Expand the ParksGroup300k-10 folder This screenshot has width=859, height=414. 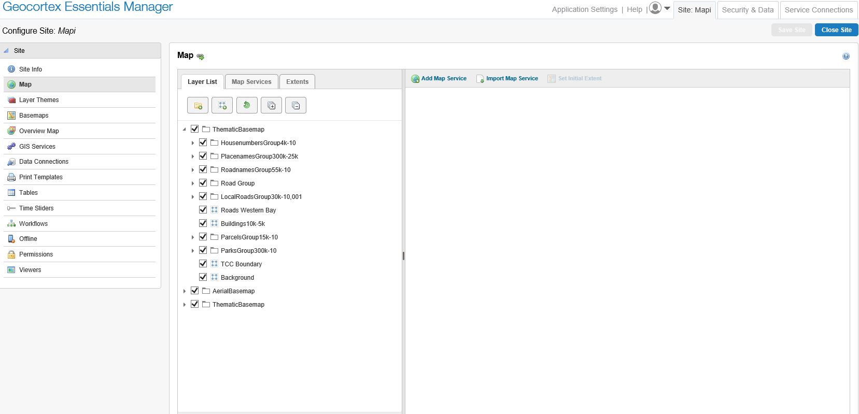coord(193,251)
